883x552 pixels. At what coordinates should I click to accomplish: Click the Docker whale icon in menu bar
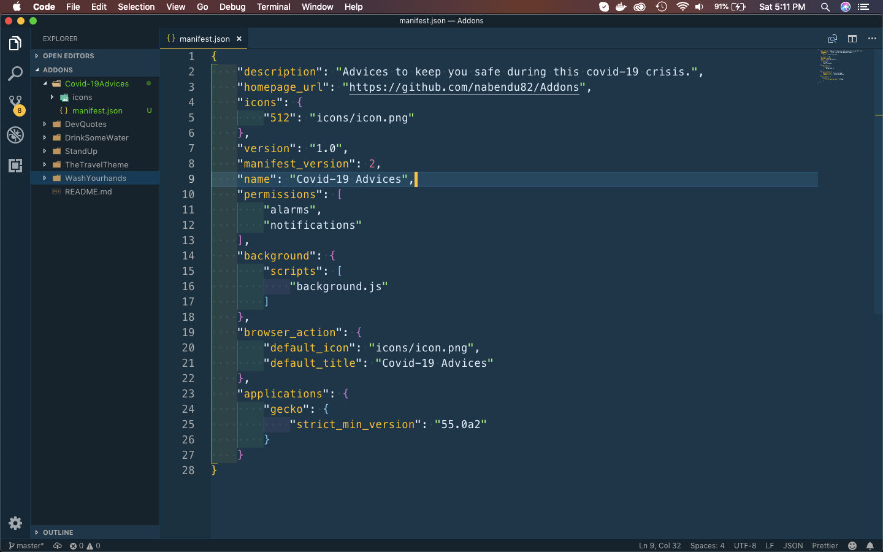pos(621,7)
